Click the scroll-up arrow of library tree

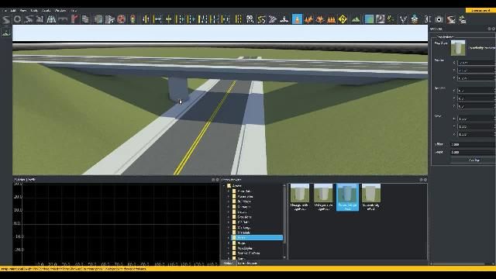click(x=284, y=185)
